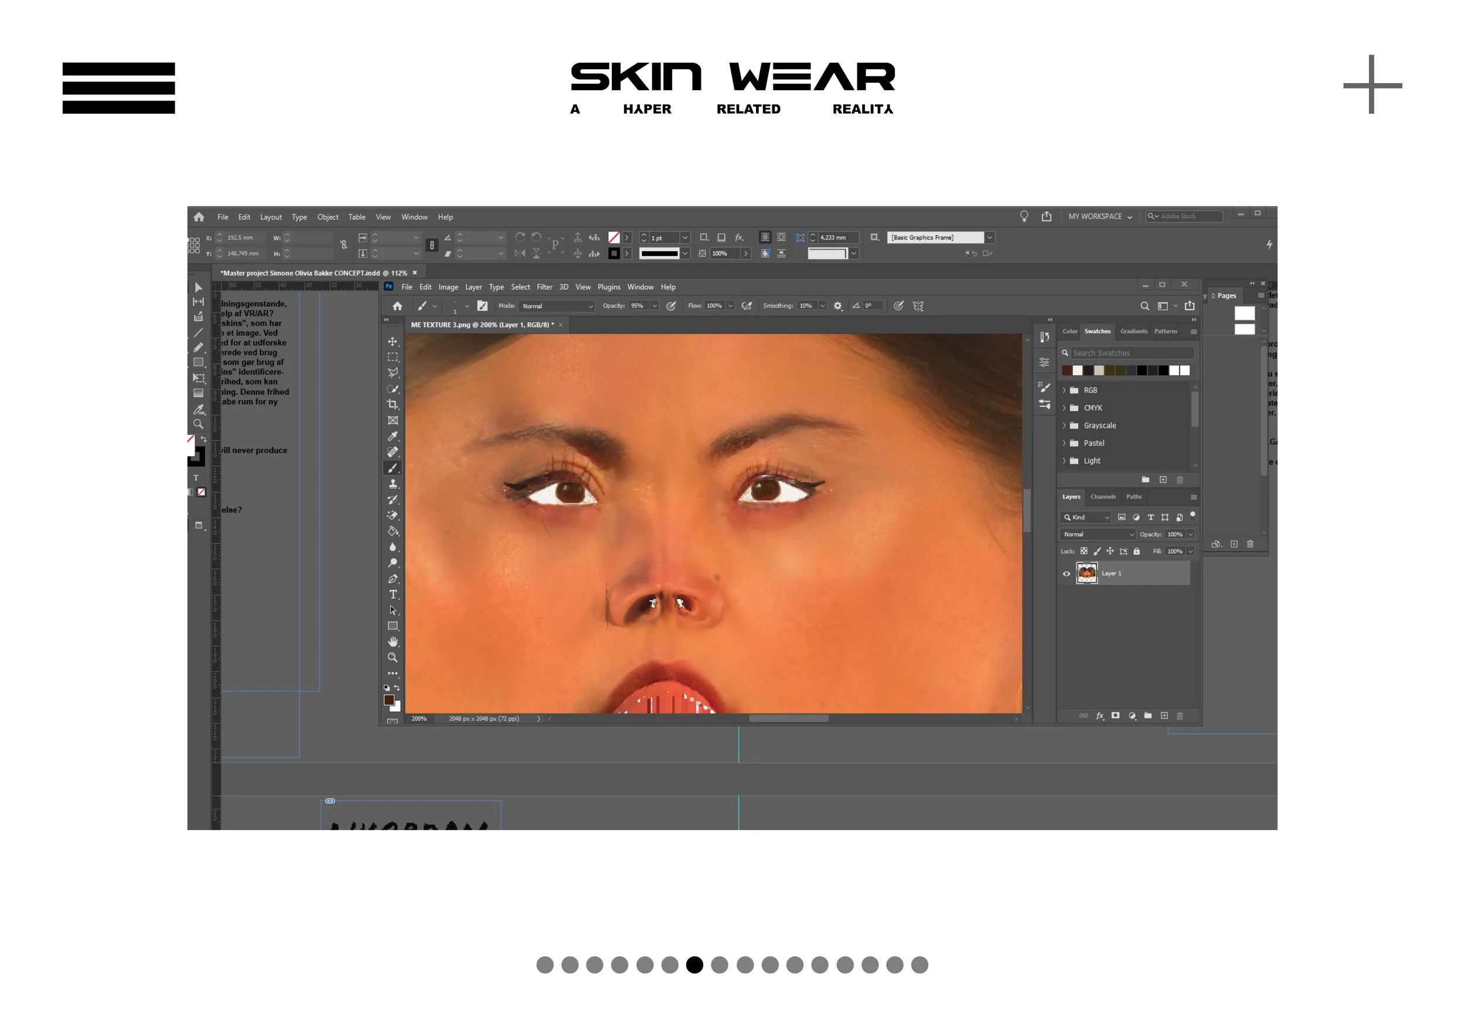Viewport: 1465px width, 1036px height.
Task: Click the Photoshop Share icon
Action: click(x=1190, y=305)
